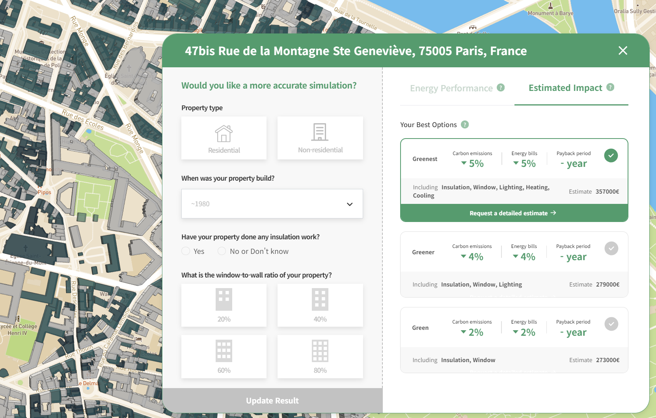Select No or Don't know radio button
Image resolution: width=656 pixels, height=418 pixels.
click(x=222, y=251)
